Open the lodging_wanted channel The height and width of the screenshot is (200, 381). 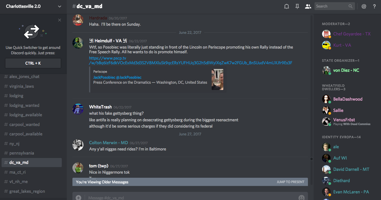pos(24,105)
